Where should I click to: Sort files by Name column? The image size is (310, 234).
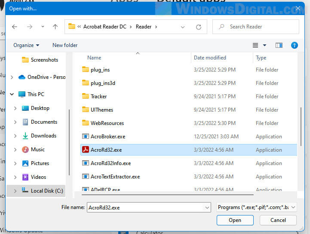point(94,58)
